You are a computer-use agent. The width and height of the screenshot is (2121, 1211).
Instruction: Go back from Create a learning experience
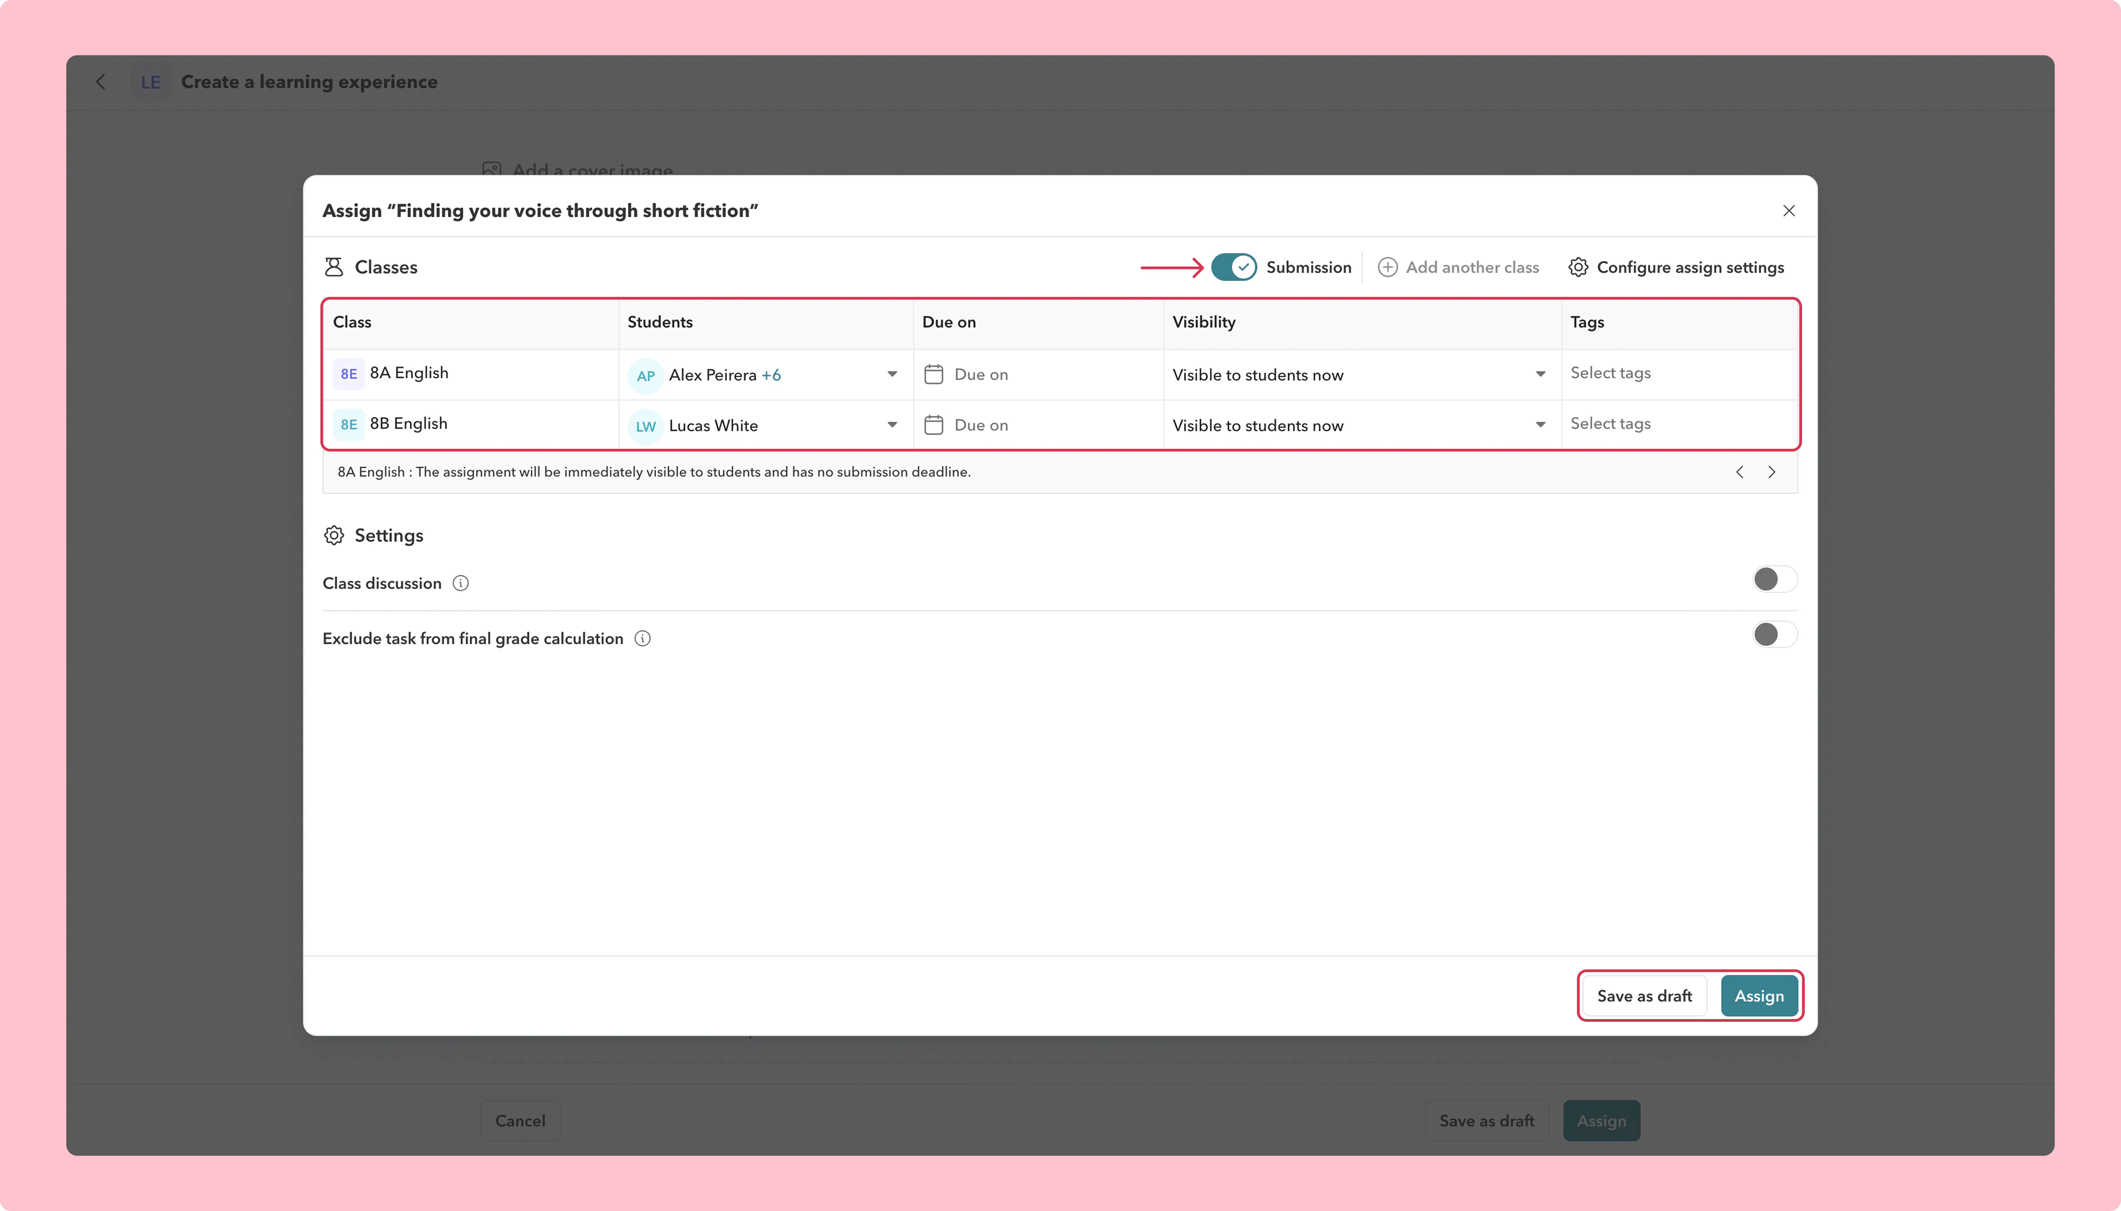point(101,81)
